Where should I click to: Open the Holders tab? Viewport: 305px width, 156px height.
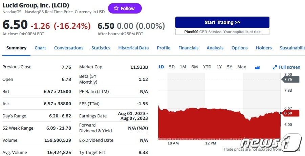pos(264,48)
